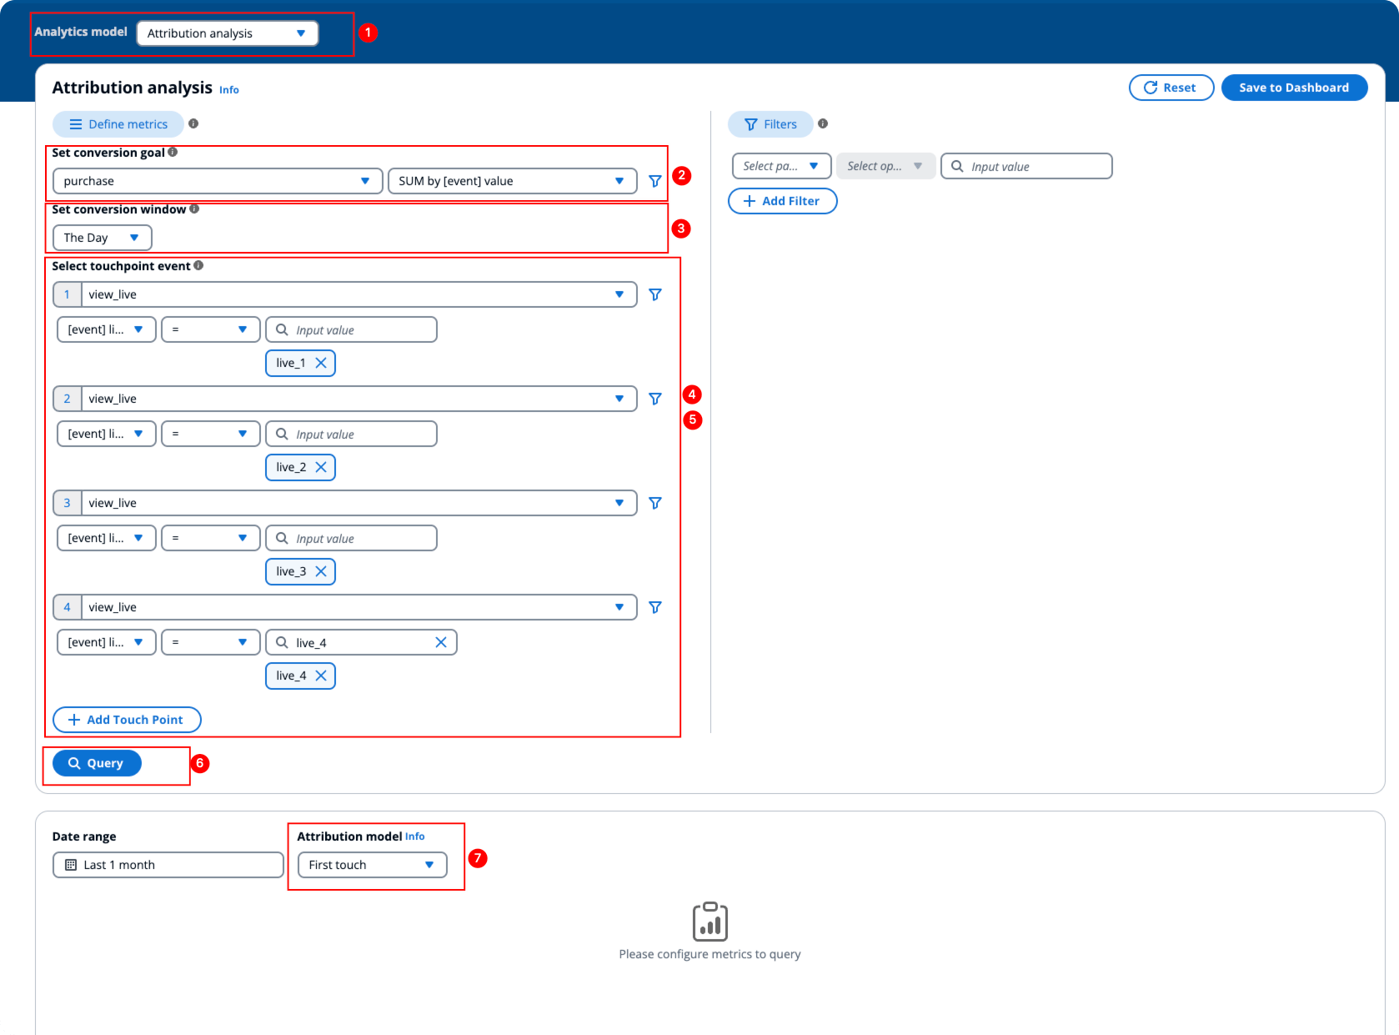This screenshot has width=1399, height=1035.
Task: Open the First touch attribution model dropdown
Action: [373, 865]
